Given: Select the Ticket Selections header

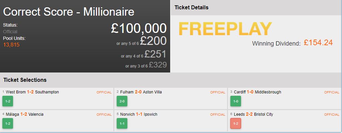Looking at the screenshot, I should pyautogui.click(x=25, y=80).
